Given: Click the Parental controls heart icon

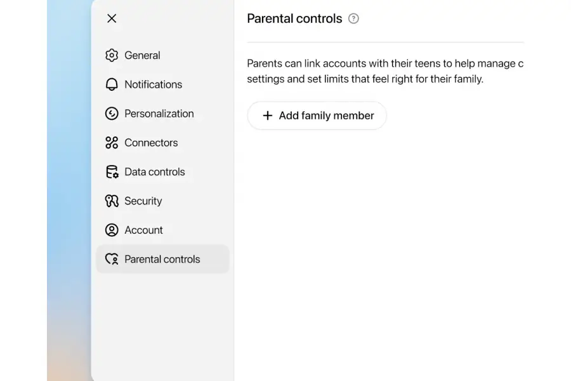Looking at the screenshot, I should 112,259.
